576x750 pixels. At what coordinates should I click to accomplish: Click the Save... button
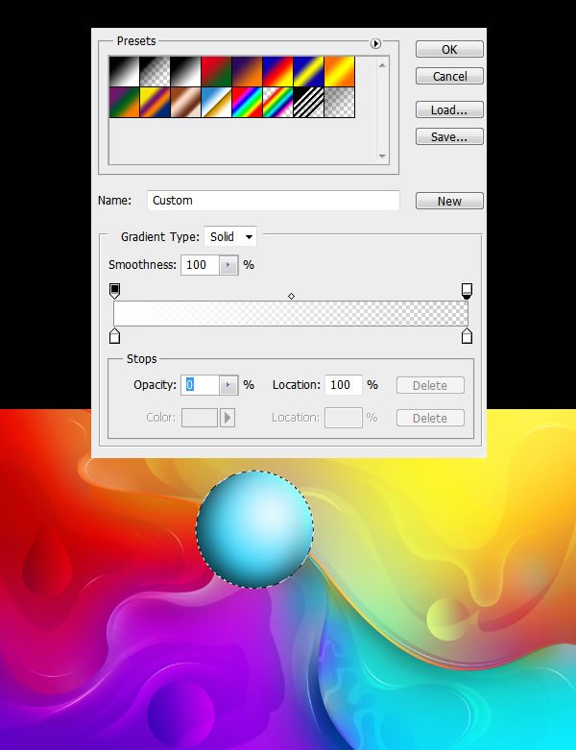(x=449, y=136)
